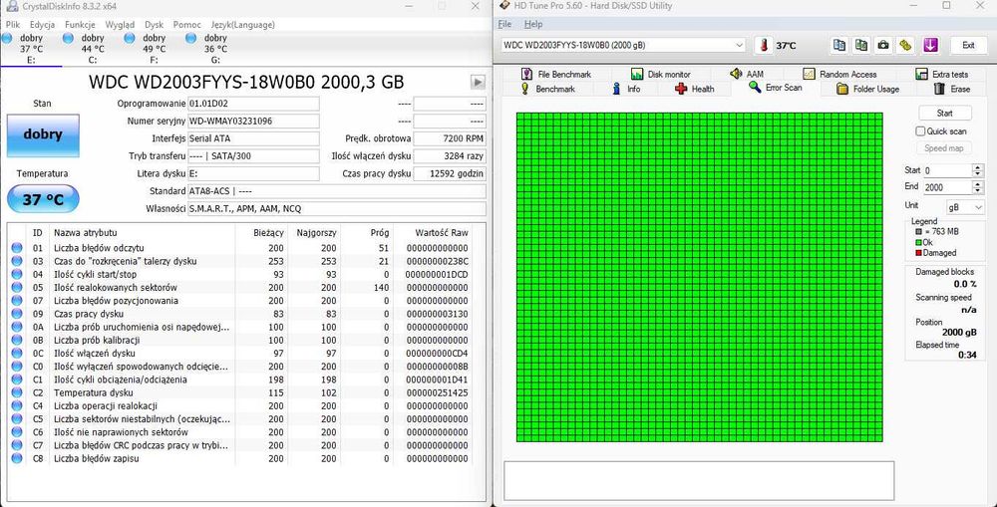Open the Help menu in HD Tune
This screenshot has height=507, width=997.
point(533,24)
